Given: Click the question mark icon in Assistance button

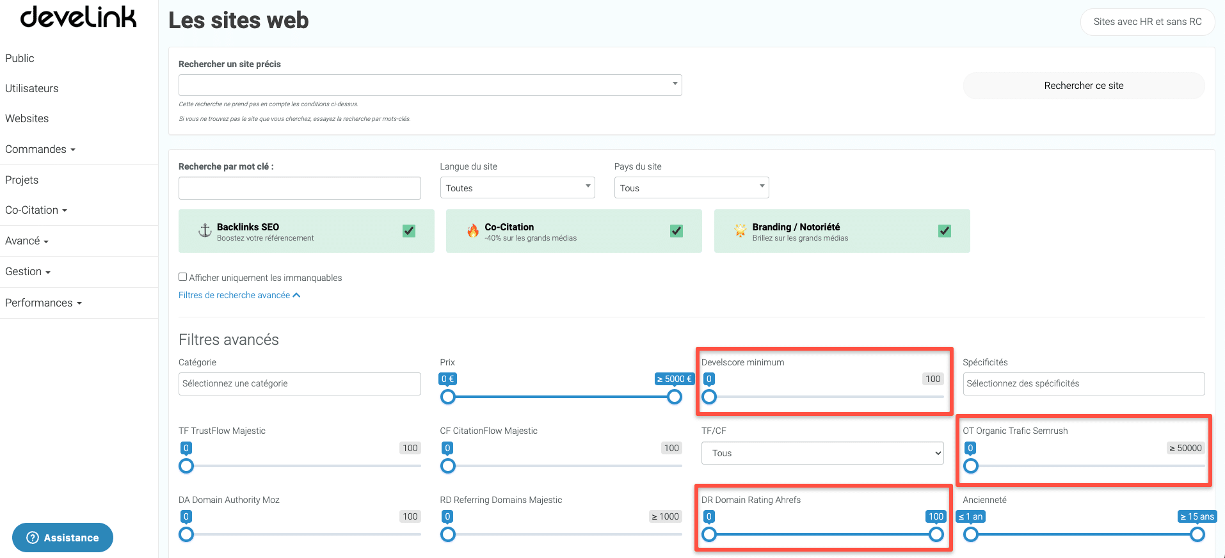Looking at the screenshot, I should click(33, 538).
